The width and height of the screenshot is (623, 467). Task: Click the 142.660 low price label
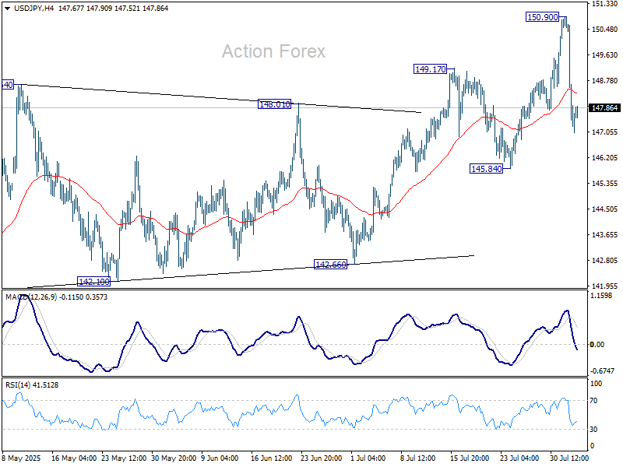click(329, 265)
